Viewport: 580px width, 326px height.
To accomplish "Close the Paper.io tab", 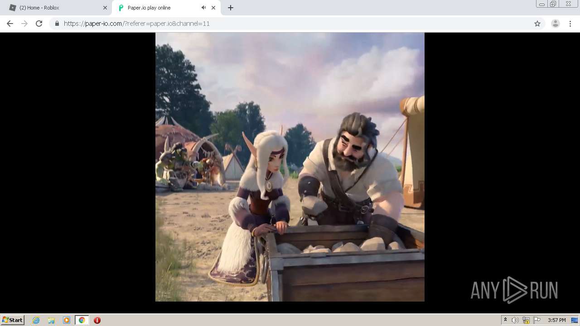I will 213,8.
